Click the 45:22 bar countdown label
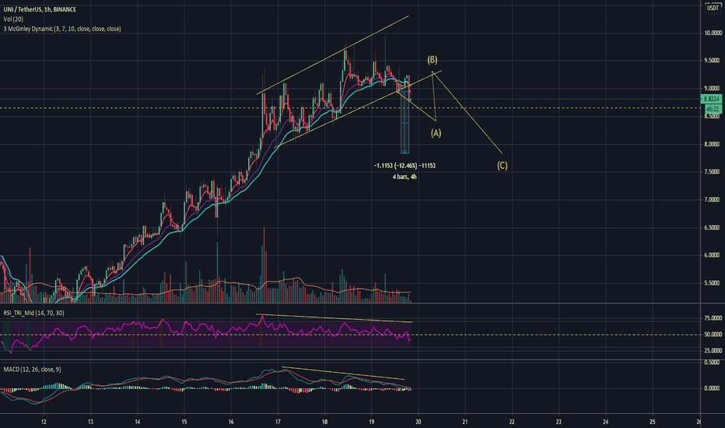Image resolution: width=725 pixels, height=428 pixels. 713,109
